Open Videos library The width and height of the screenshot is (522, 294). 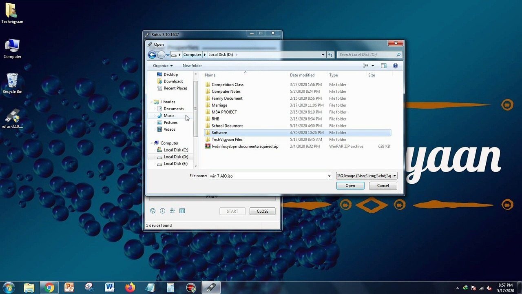[169, 129]
